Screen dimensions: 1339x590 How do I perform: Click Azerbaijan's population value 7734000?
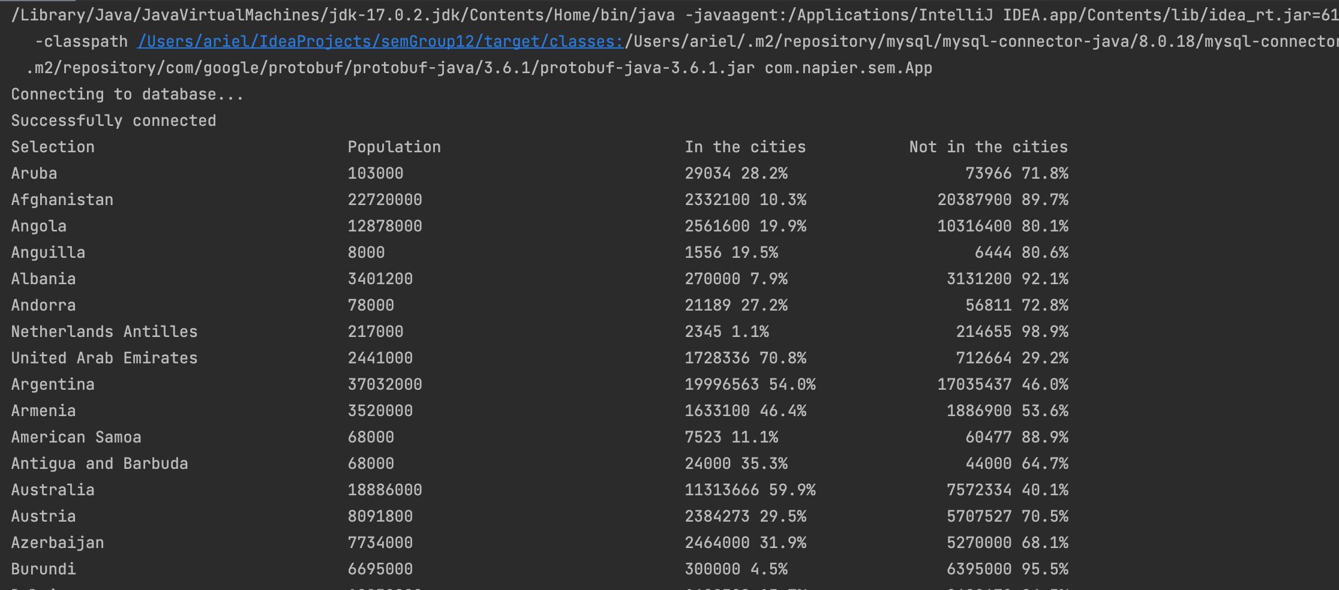click(380, 543)
